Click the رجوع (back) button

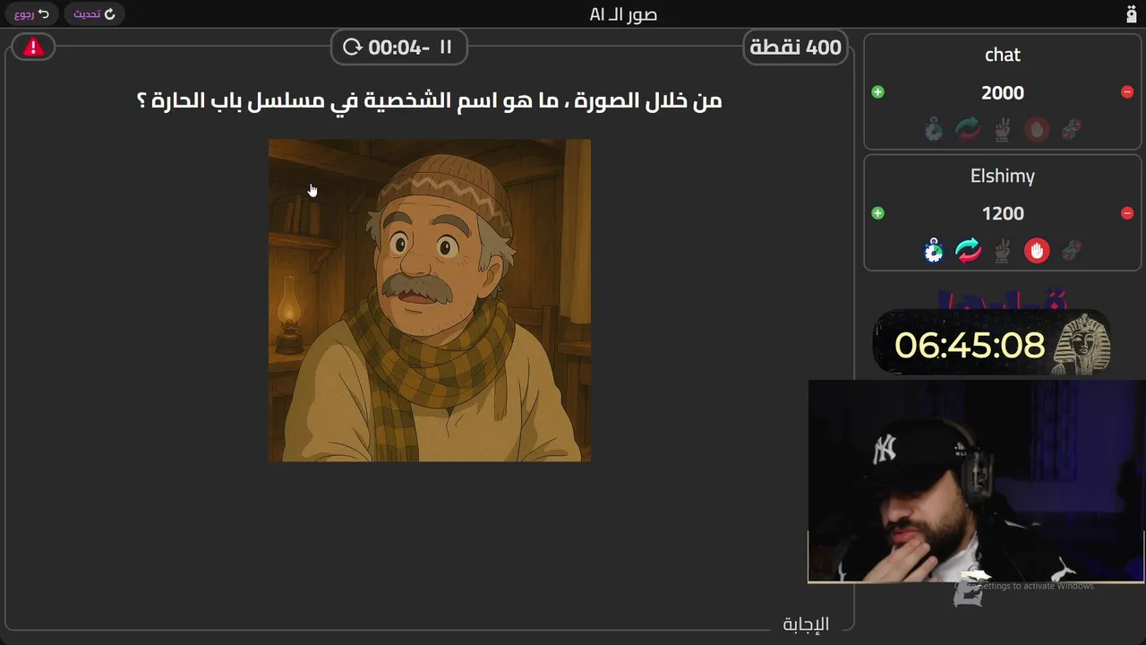pyautogui.click(x=31, y=14)
